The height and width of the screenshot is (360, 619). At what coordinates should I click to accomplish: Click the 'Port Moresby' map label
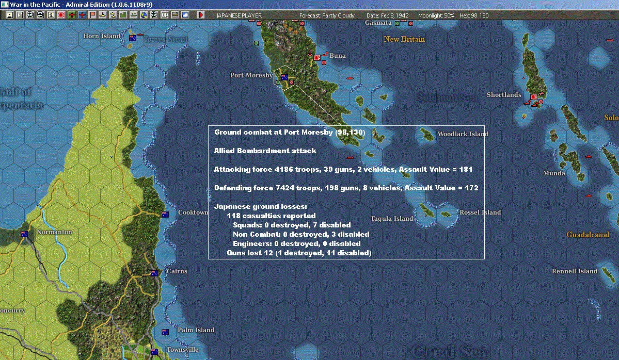pyautogui.click(x=251, y=75)
